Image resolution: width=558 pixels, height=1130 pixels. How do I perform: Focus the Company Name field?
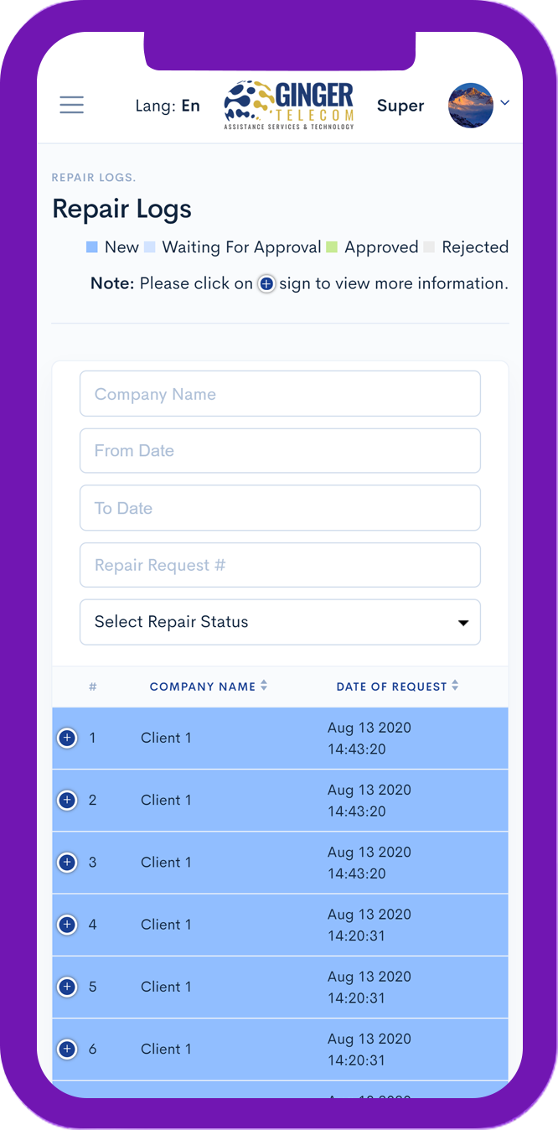(x=280, y=394)
